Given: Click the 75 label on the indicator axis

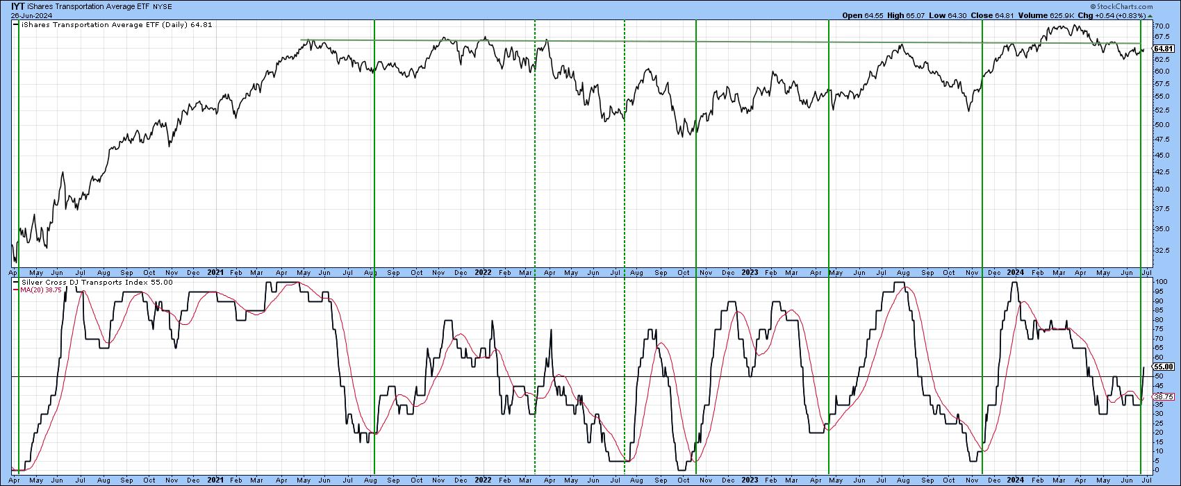Looking at the screenshot, I should click(1159, 329).
